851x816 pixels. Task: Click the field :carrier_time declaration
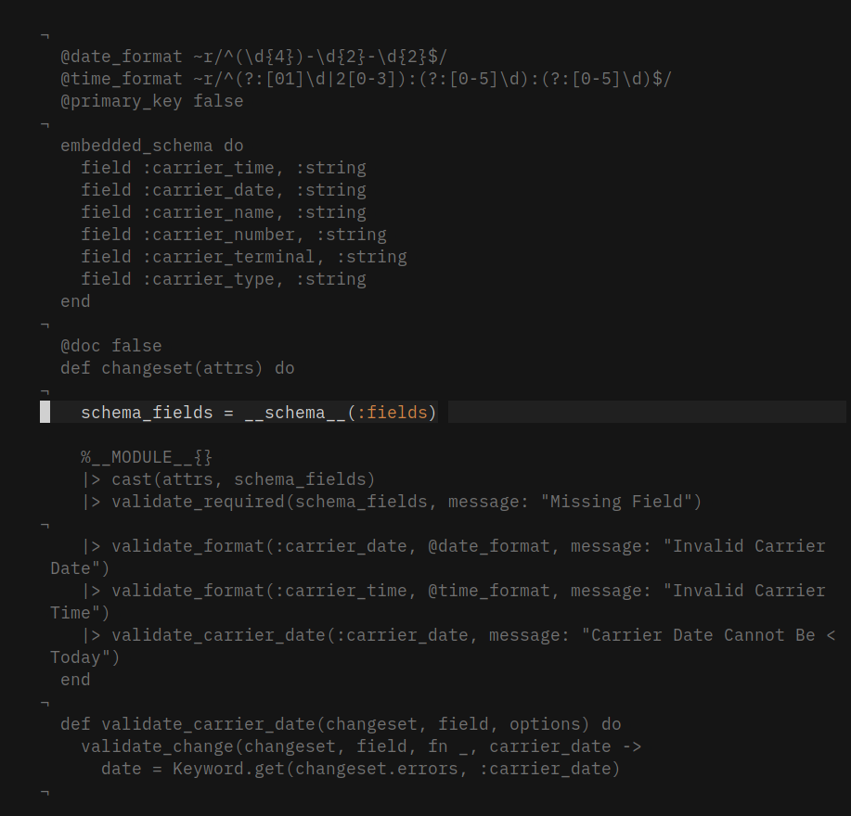[x=223, y=168]
